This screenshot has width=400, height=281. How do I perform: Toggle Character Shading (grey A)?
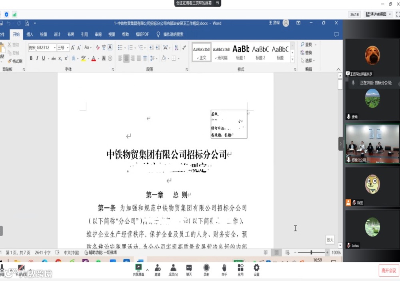pyautogui.click(x=104, y=58)
